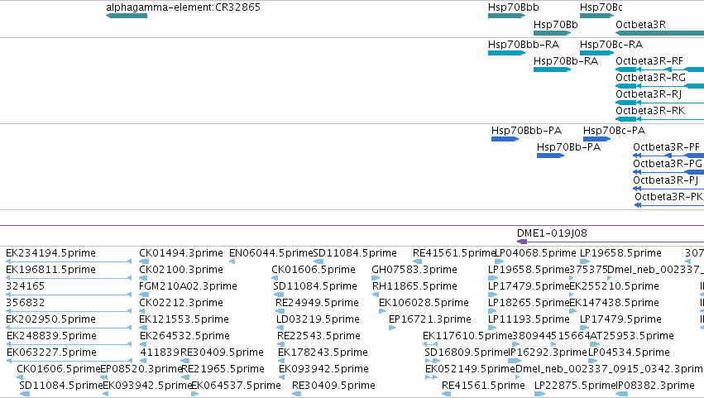Click the CK02212.3prime EST label
The image size is (704, 398).
[181, 303]
